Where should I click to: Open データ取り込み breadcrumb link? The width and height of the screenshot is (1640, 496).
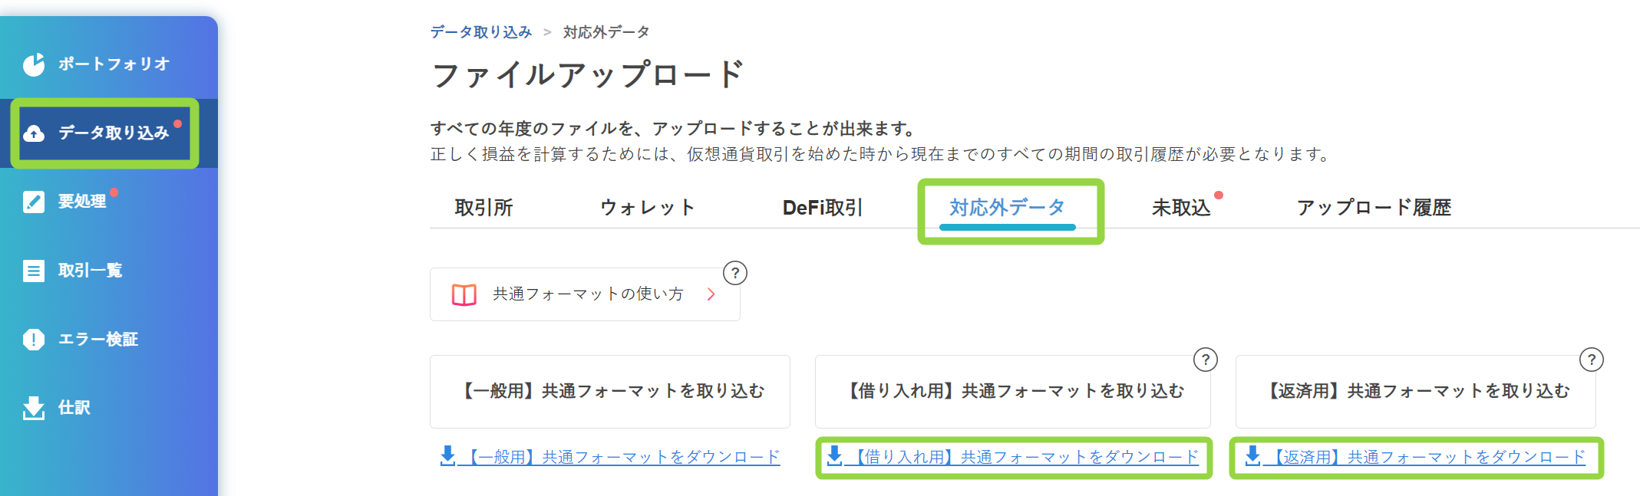[x=480, y=31]
